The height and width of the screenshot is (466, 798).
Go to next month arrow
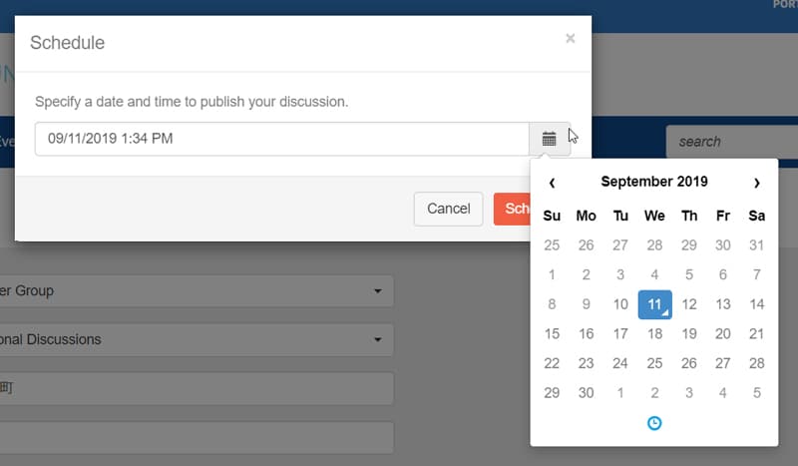coord(757,183)
